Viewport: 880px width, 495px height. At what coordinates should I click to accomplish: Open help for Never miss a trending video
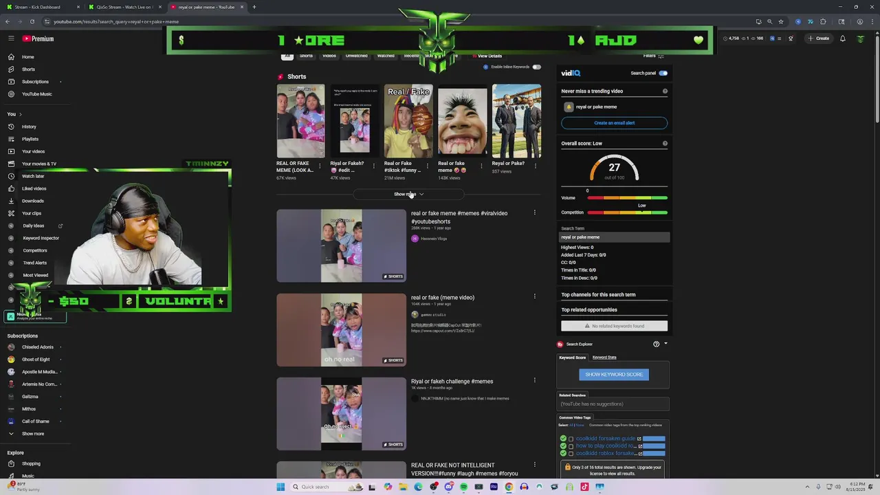click(665, 91)
